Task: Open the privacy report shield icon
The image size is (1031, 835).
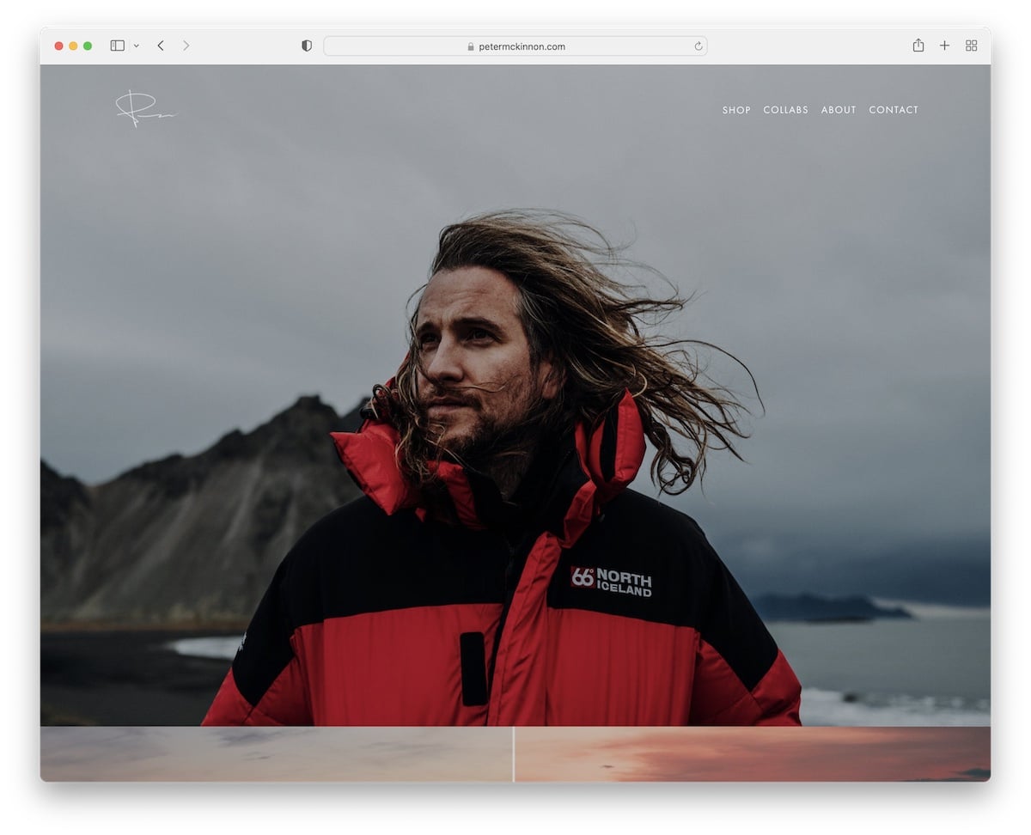Action: [x=307, y=46]
